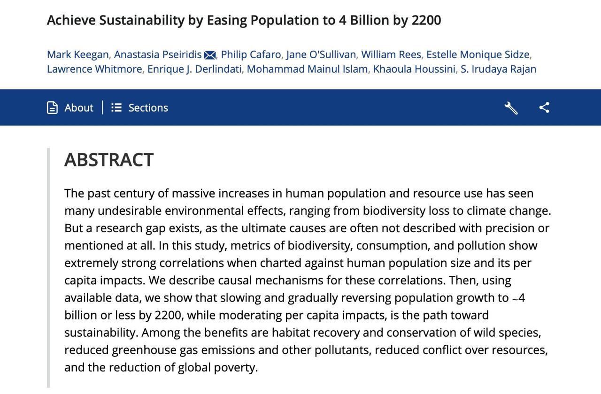
Task: View Jane O'Sullivan author details
Action: coord(321,54)
